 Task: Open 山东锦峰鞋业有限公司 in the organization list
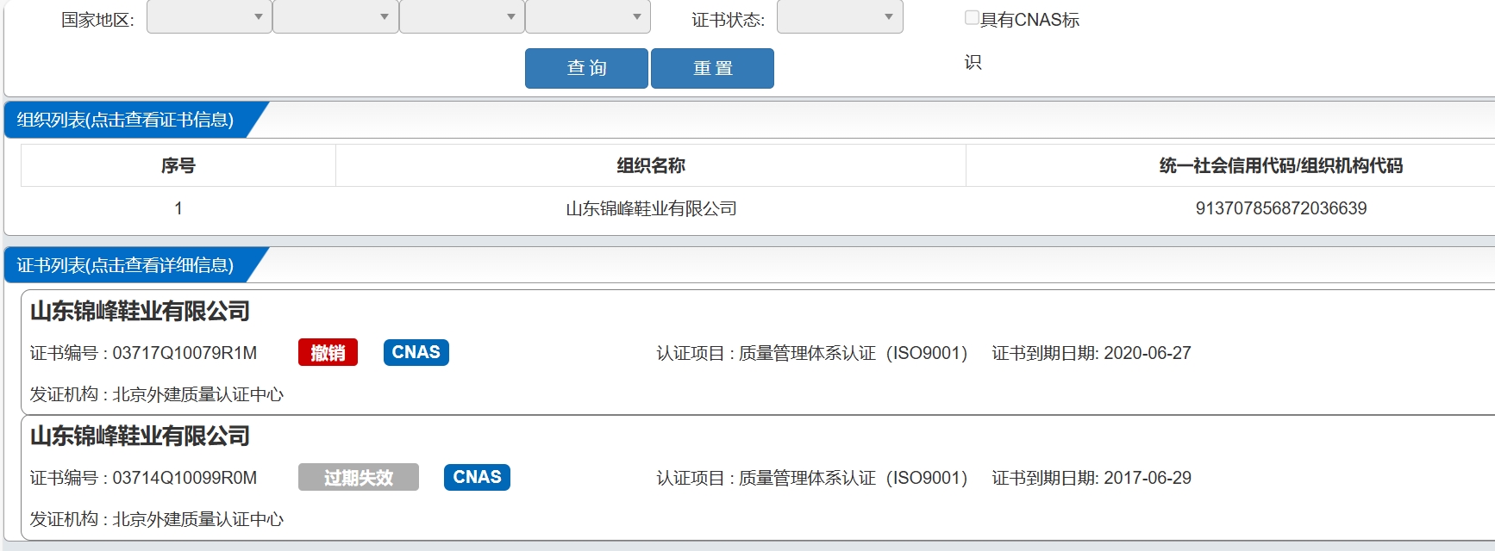pos(651,208)
